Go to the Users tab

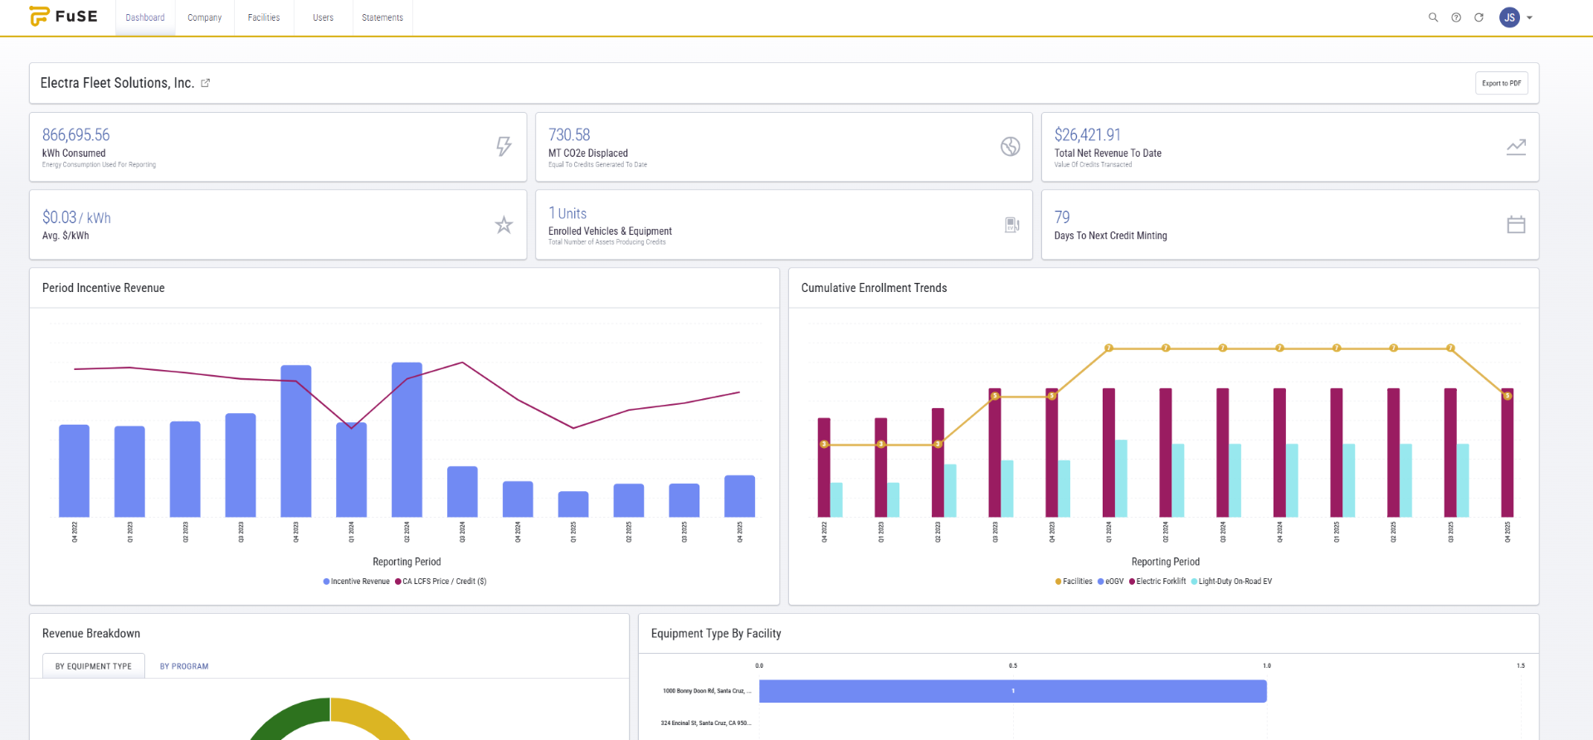pyautogui.click(x=323, y=17)
